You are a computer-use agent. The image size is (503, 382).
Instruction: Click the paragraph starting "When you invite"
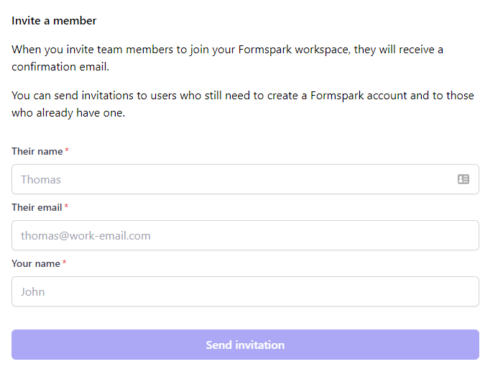click(228, 58)
